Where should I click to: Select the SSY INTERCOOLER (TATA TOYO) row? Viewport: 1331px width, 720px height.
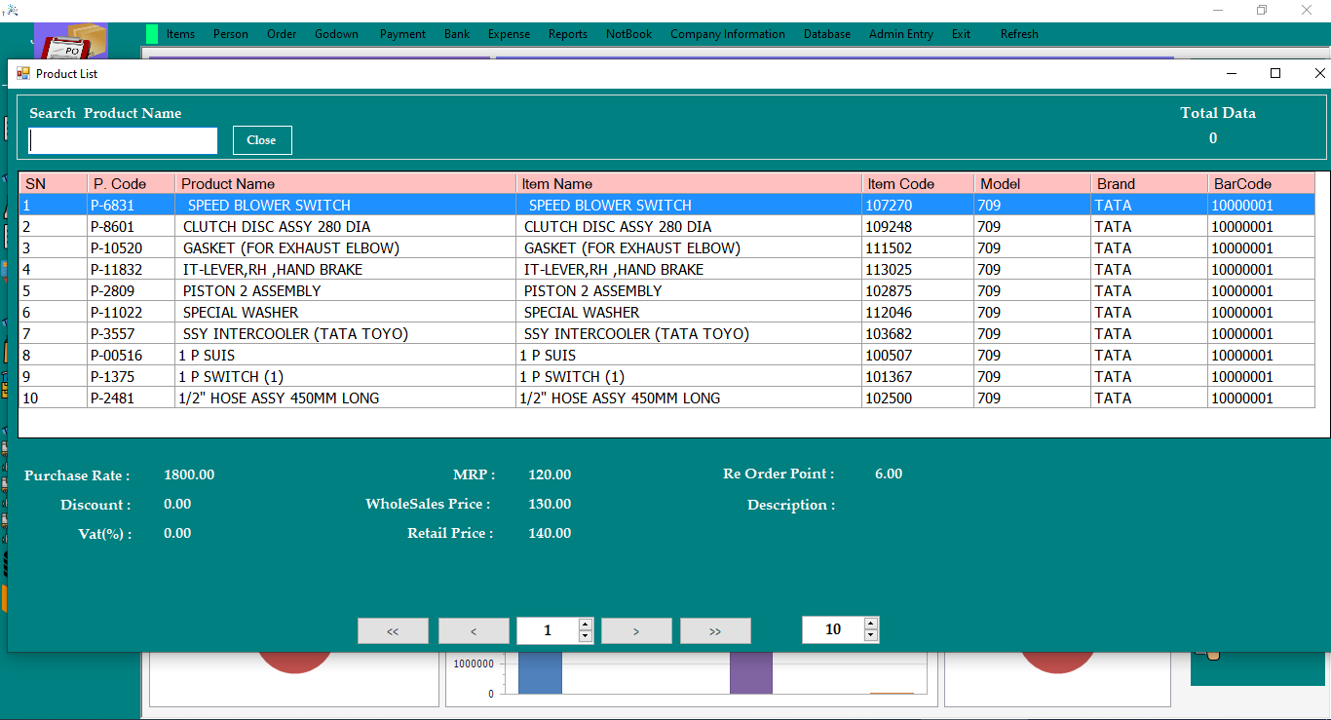(x=295, y=334)
